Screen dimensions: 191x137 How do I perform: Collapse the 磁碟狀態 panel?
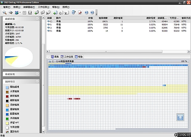pos(37,18)
